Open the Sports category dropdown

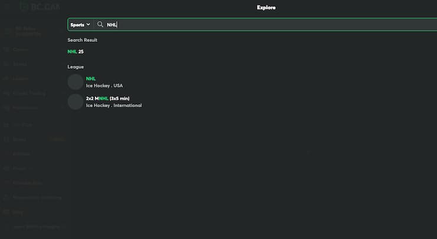[x=80, y=25]
